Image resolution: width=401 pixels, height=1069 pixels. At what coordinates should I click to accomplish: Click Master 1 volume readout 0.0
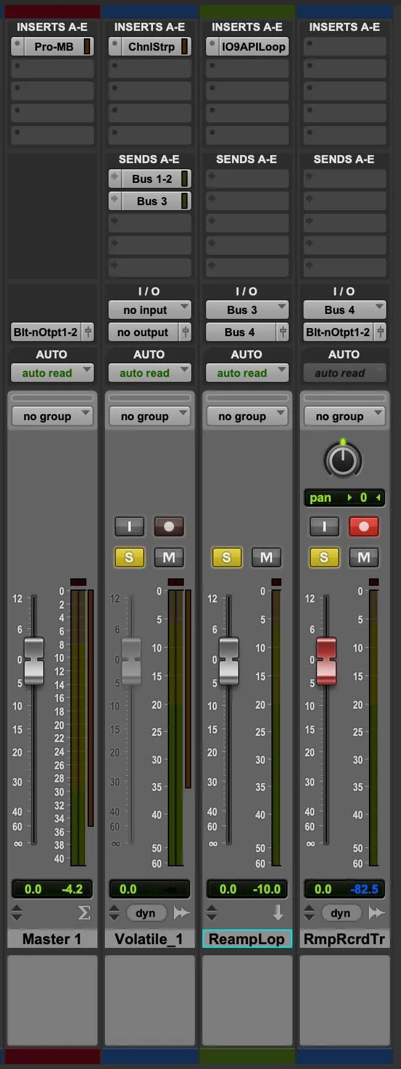33,889
